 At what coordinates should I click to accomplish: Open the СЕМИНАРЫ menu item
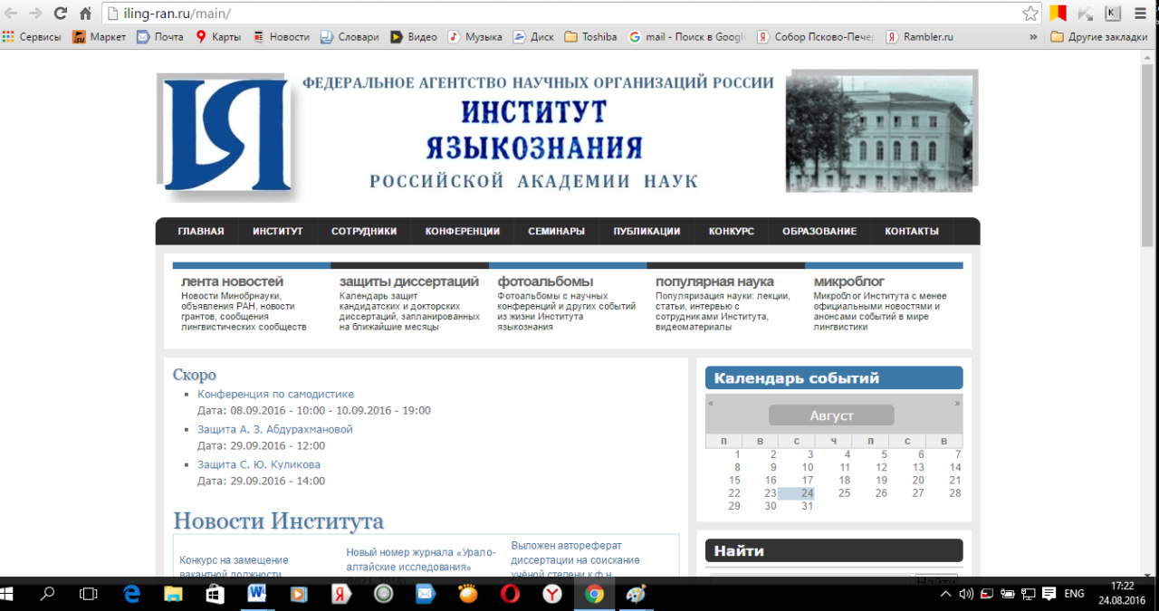[557, 231]
